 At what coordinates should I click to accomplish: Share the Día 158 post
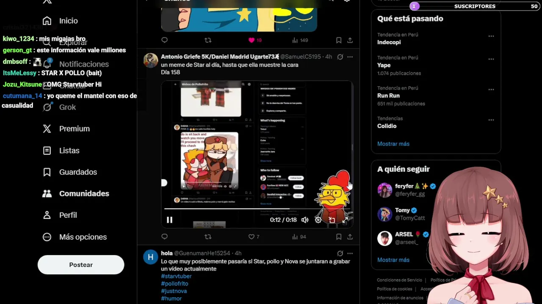[x=350, y=237]
